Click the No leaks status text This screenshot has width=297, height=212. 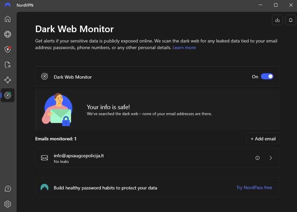point(61,162)
